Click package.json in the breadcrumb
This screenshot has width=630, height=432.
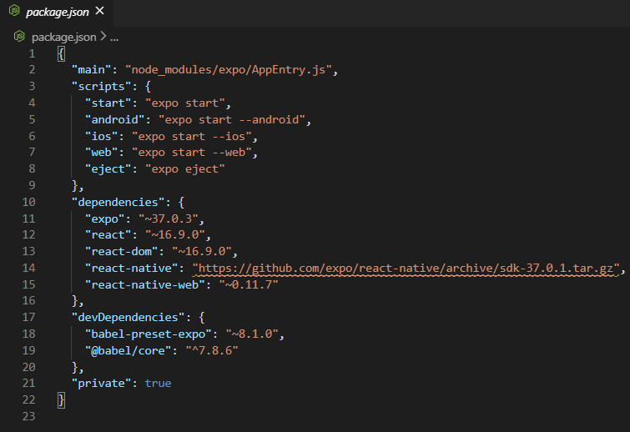click(x=64, y=37)
